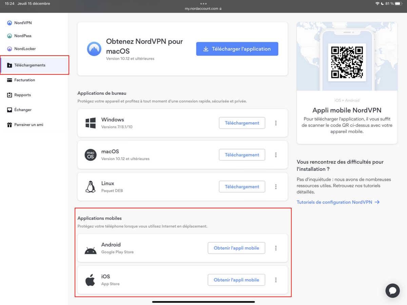Click the QR code image
Viewport: 407px width, 305px height.
tap(347, 62)
